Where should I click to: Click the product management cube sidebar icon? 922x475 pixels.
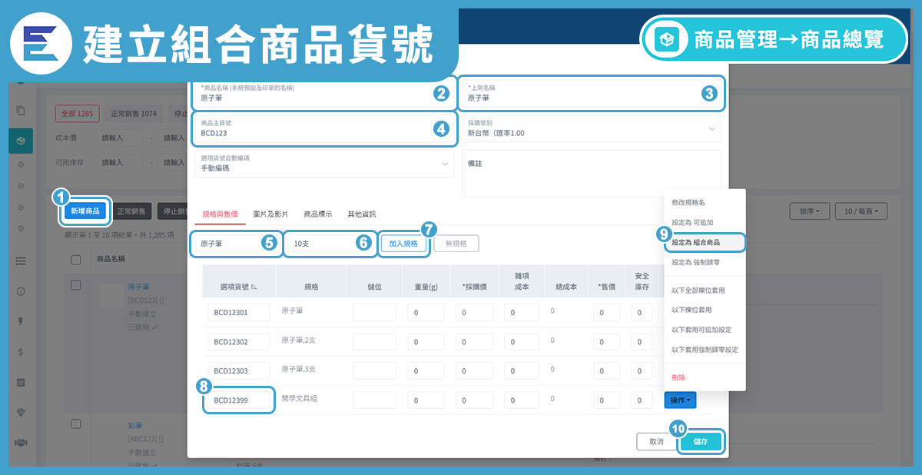pyautogui.click(x=21, y=141)
